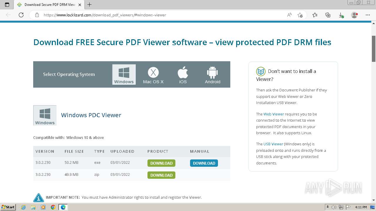The image size is (376, 211).
Task: Open the USB Viewer link
Action: pos(273,144)
